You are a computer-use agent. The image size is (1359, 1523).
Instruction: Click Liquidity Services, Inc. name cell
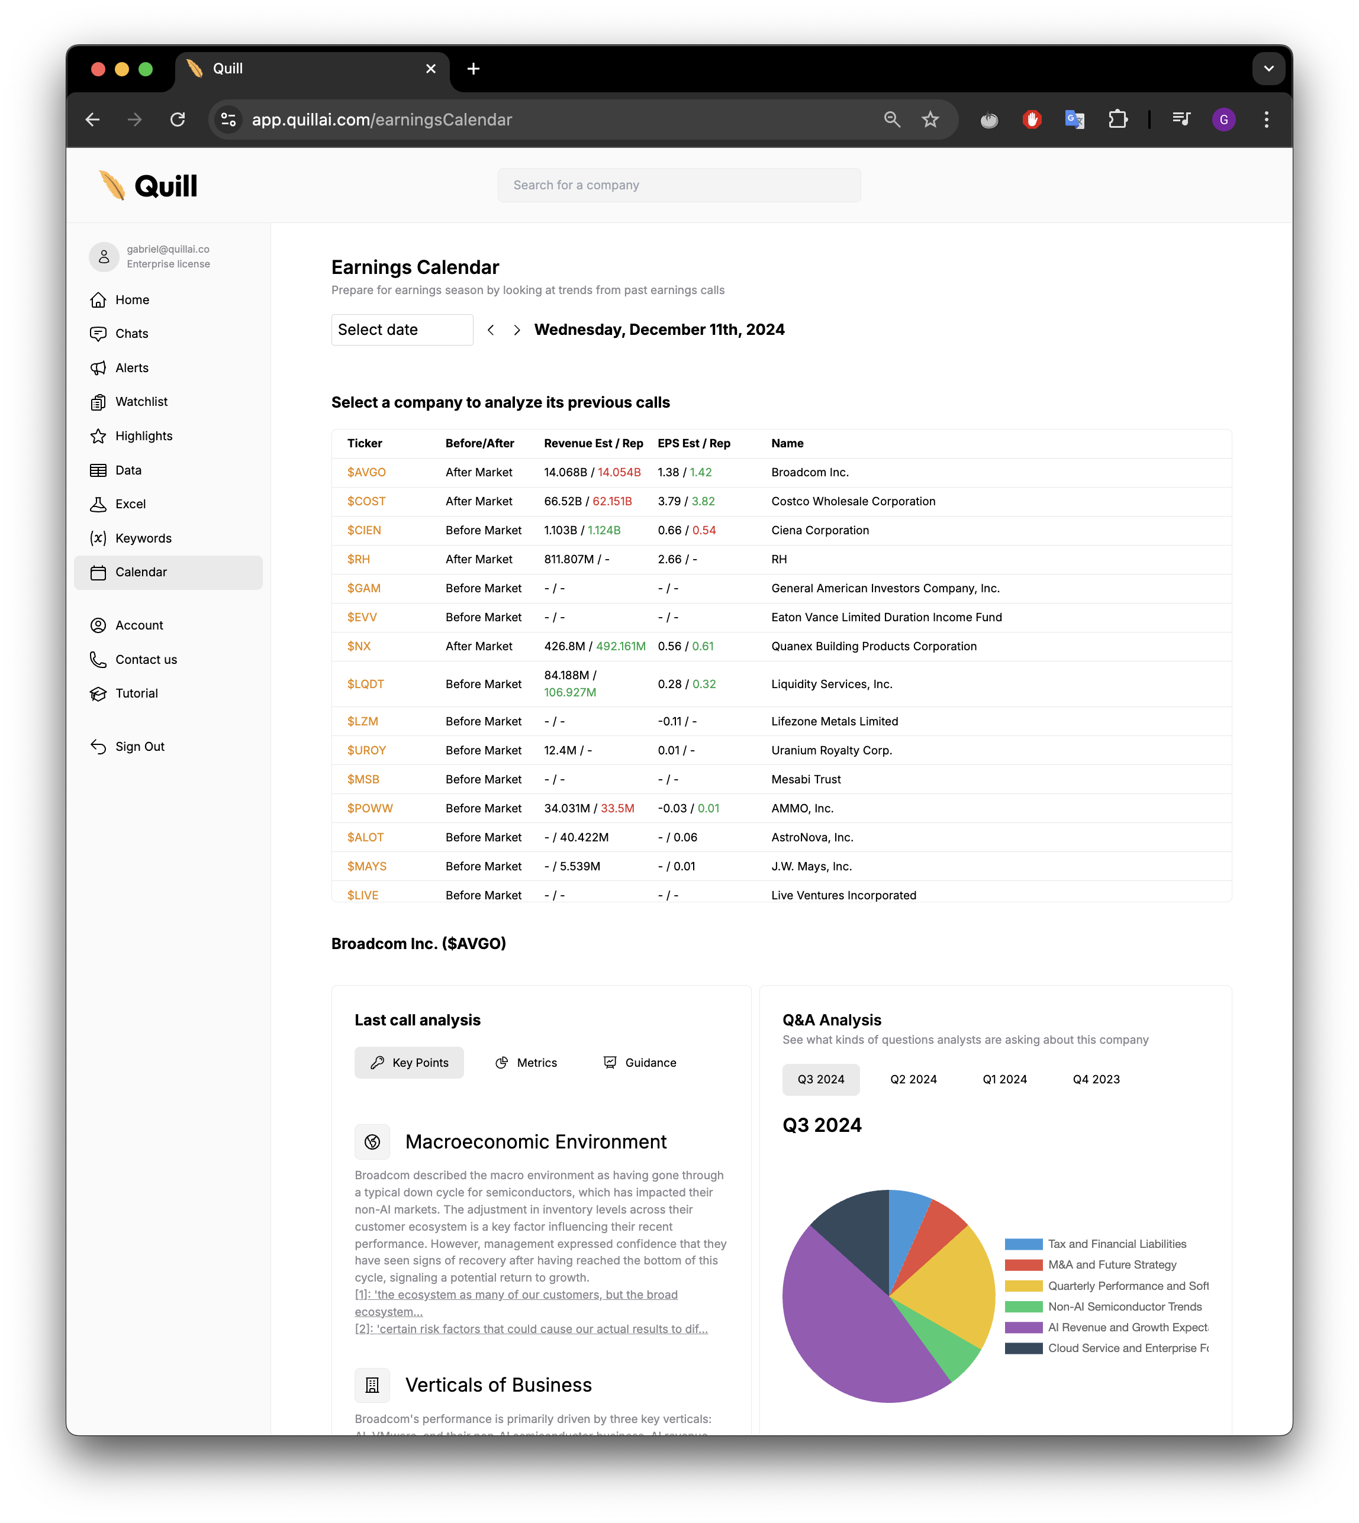(x=831, y=685)
